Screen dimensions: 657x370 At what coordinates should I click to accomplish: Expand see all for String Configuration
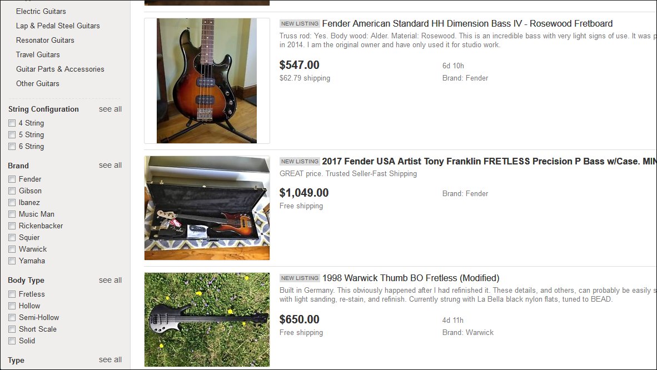point(110,109)
